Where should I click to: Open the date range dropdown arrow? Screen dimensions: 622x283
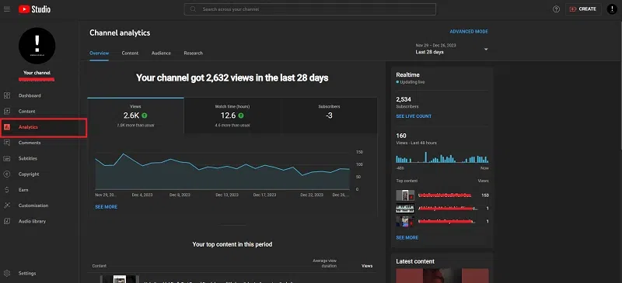coord(486,49)
